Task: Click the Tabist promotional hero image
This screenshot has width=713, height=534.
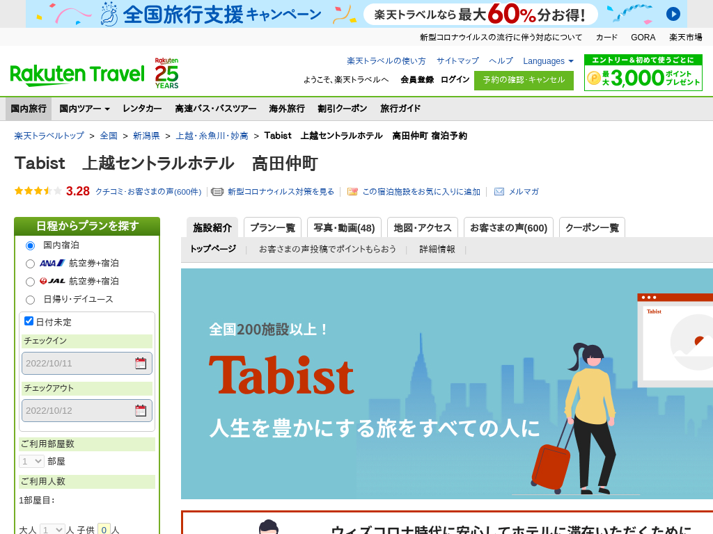Action: 447,384
